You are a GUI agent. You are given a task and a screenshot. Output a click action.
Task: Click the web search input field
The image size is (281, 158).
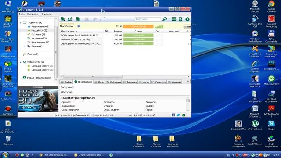tap(148, 19)
